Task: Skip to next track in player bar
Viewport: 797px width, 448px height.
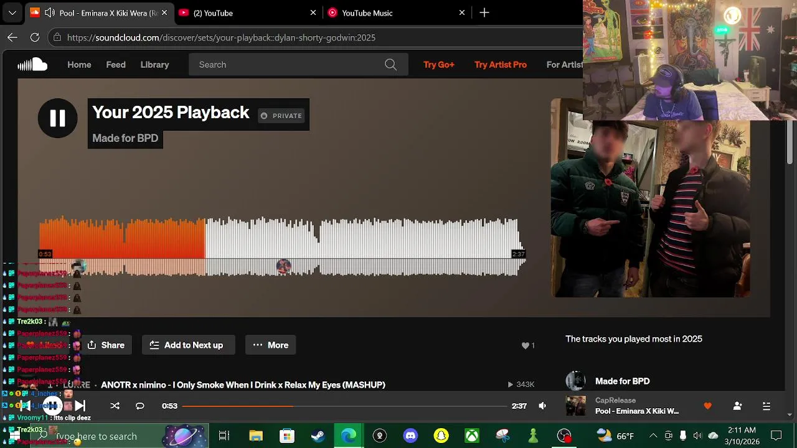Action: [80, 406]
